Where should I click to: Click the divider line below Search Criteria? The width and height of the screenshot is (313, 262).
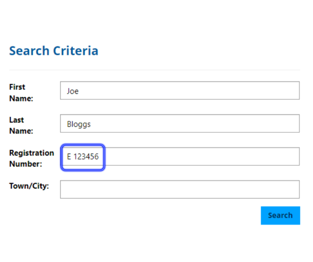(x=154, y=70)
